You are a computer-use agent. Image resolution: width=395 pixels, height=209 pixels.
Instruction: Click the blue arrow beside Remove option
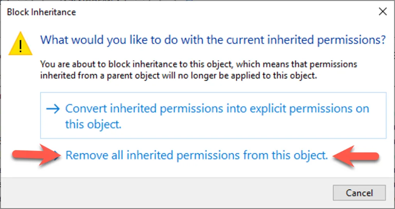pos(56,155)
